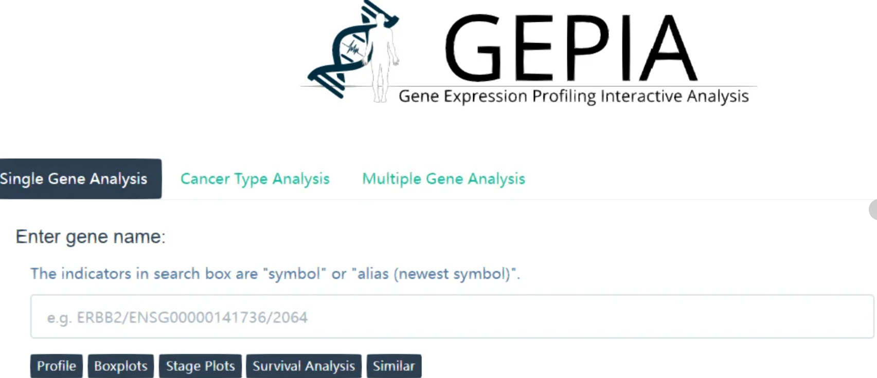The height and width of the screenshot is (378, 877).
Task: Click the indicator hint text about symbols
Action: [x=275, y=274]
